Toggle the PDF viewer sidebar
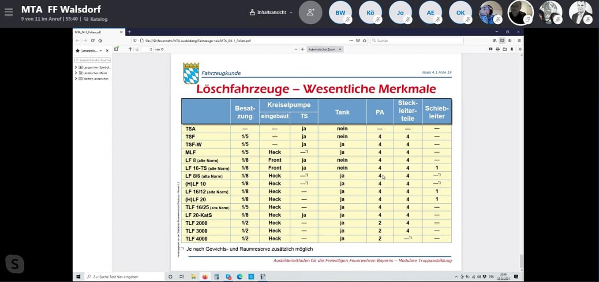This screenshot has height=282, width=599. (x=116, y=49)
